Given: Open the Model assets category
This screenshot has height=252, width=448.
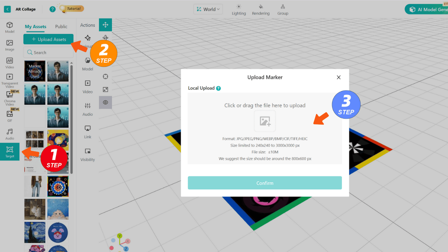Looking at the screenshot, I should point(9,27).
